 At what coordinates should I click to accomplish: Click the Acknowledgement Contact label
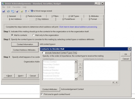coord(72,89)
